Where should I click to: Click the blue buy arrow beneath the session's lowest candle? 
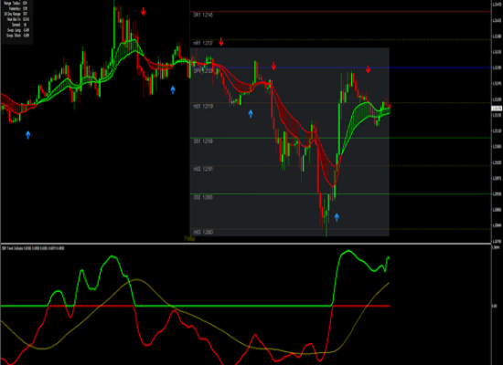click(337, 217)
